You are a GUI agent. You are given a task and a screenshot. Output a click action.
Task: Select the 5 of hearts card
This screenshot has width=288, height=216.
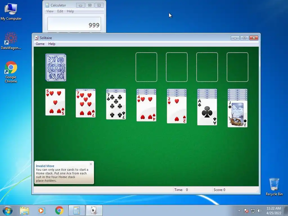(55, 102)
